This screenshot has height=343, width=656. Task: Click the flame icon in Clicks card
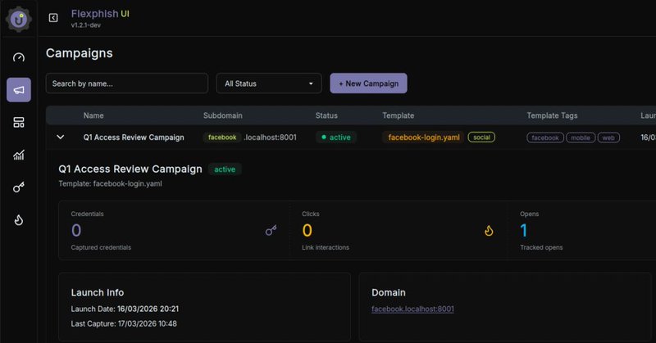click(x=489, y=231)
